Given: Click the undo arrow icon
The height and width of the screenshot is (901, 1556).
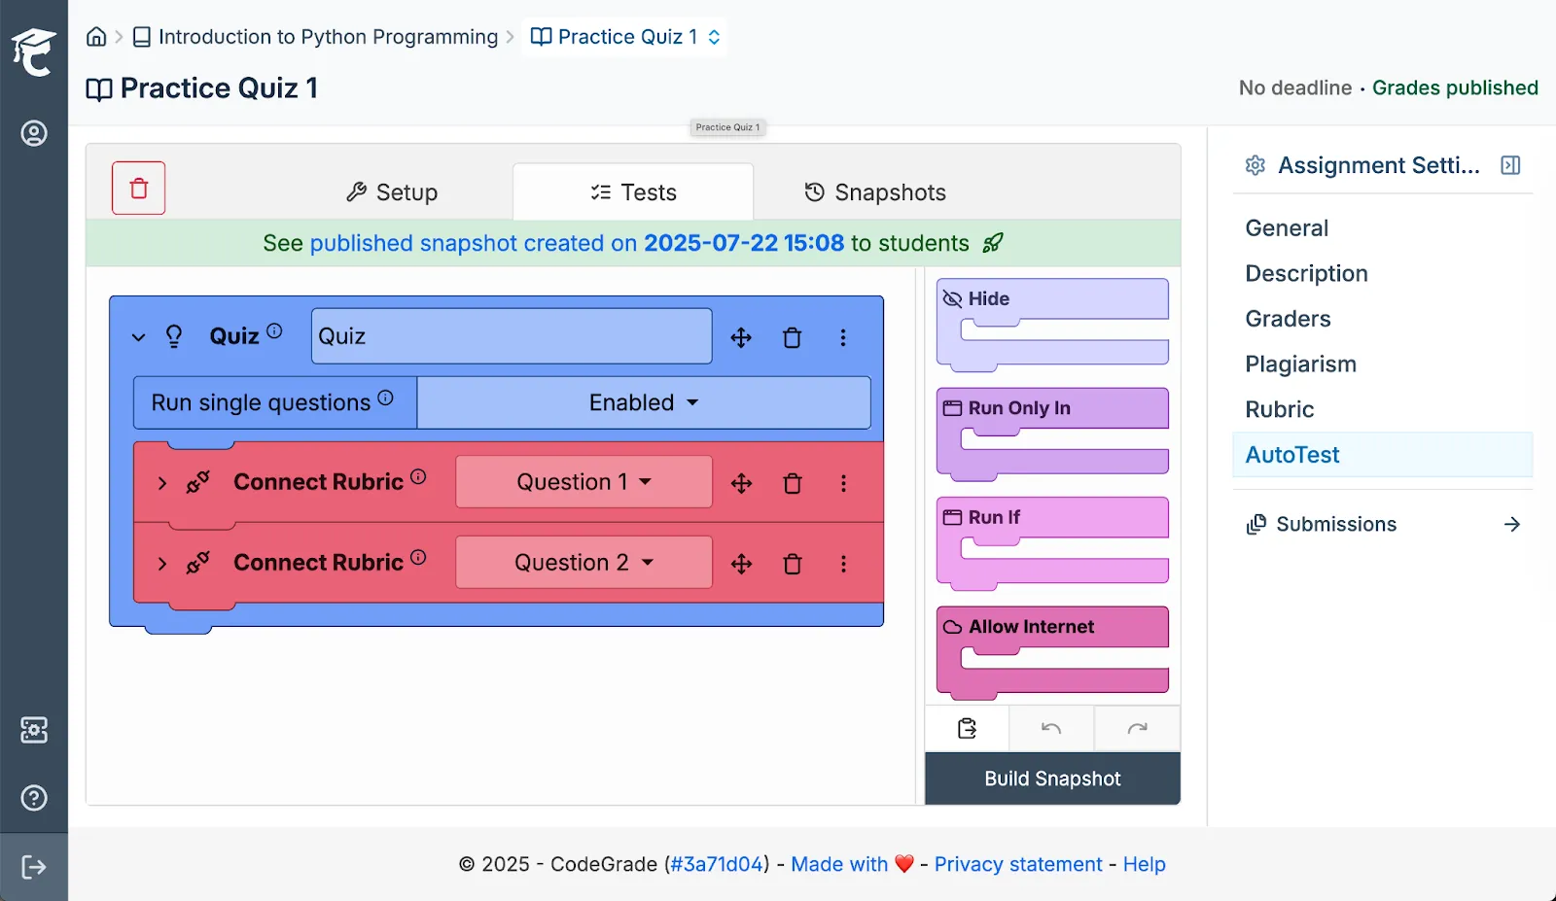Looking at the screenshot, I should [x=1051, y=728].
